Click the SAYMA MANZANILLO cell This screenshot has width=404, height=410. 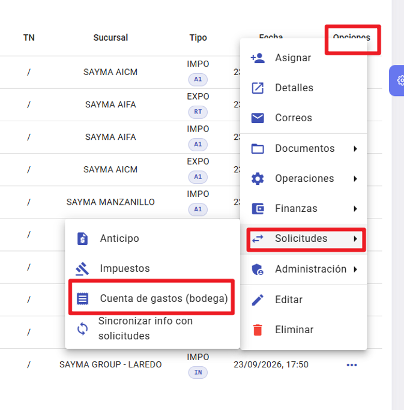pos(110,202)
